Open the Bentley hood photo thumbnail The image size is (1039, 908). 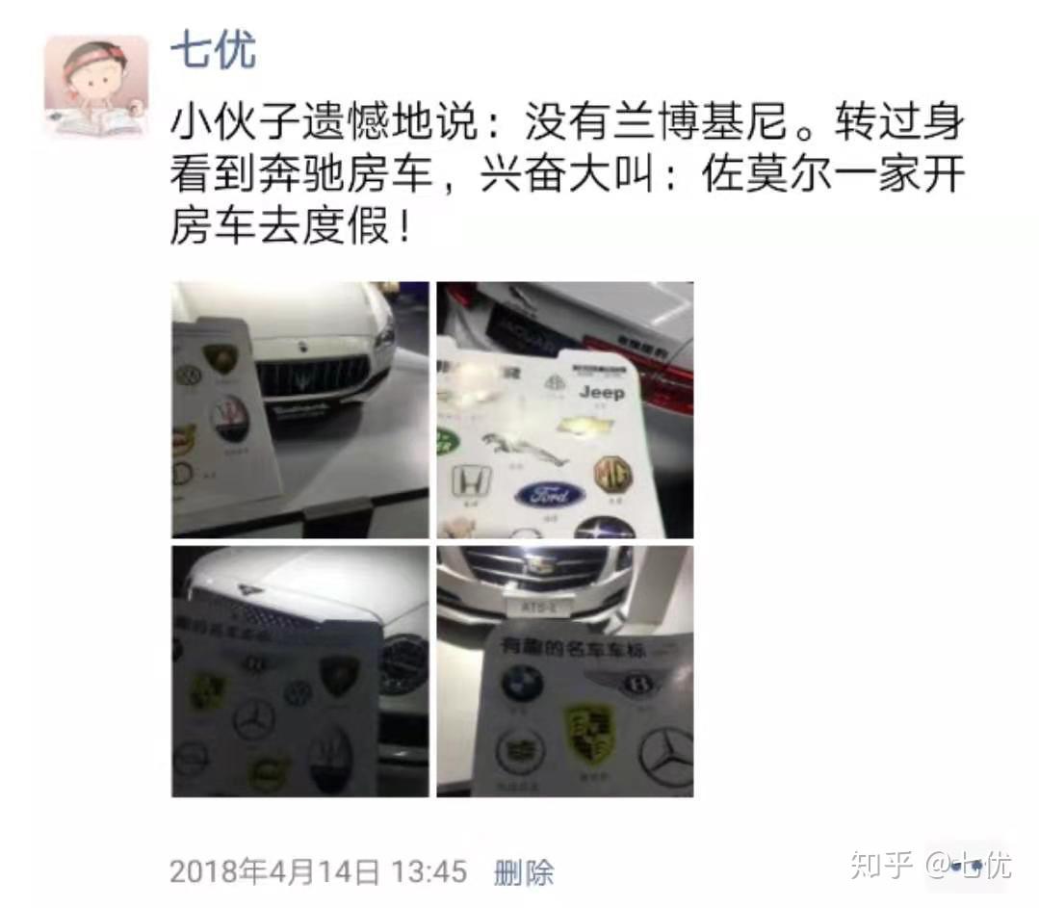(x=300, y=671)
